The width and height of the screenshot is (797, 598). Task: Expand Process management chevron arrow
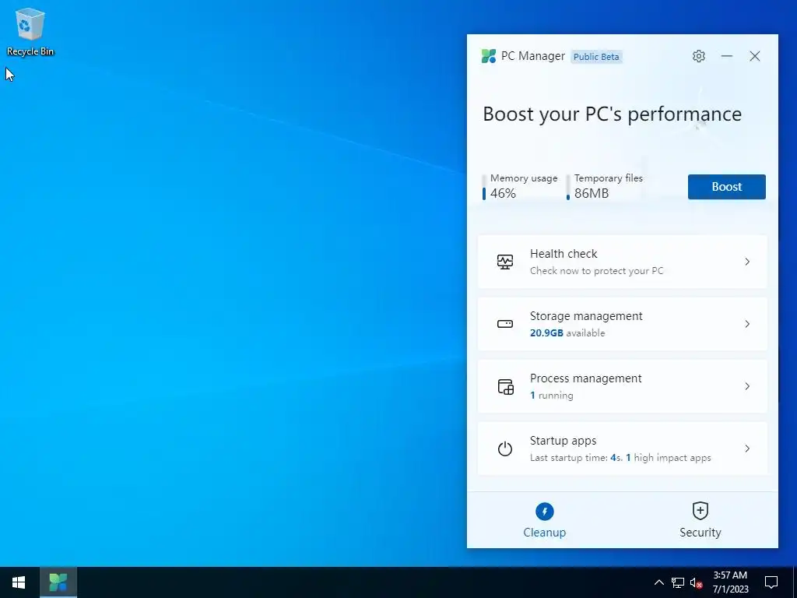[x=747, y=386]
